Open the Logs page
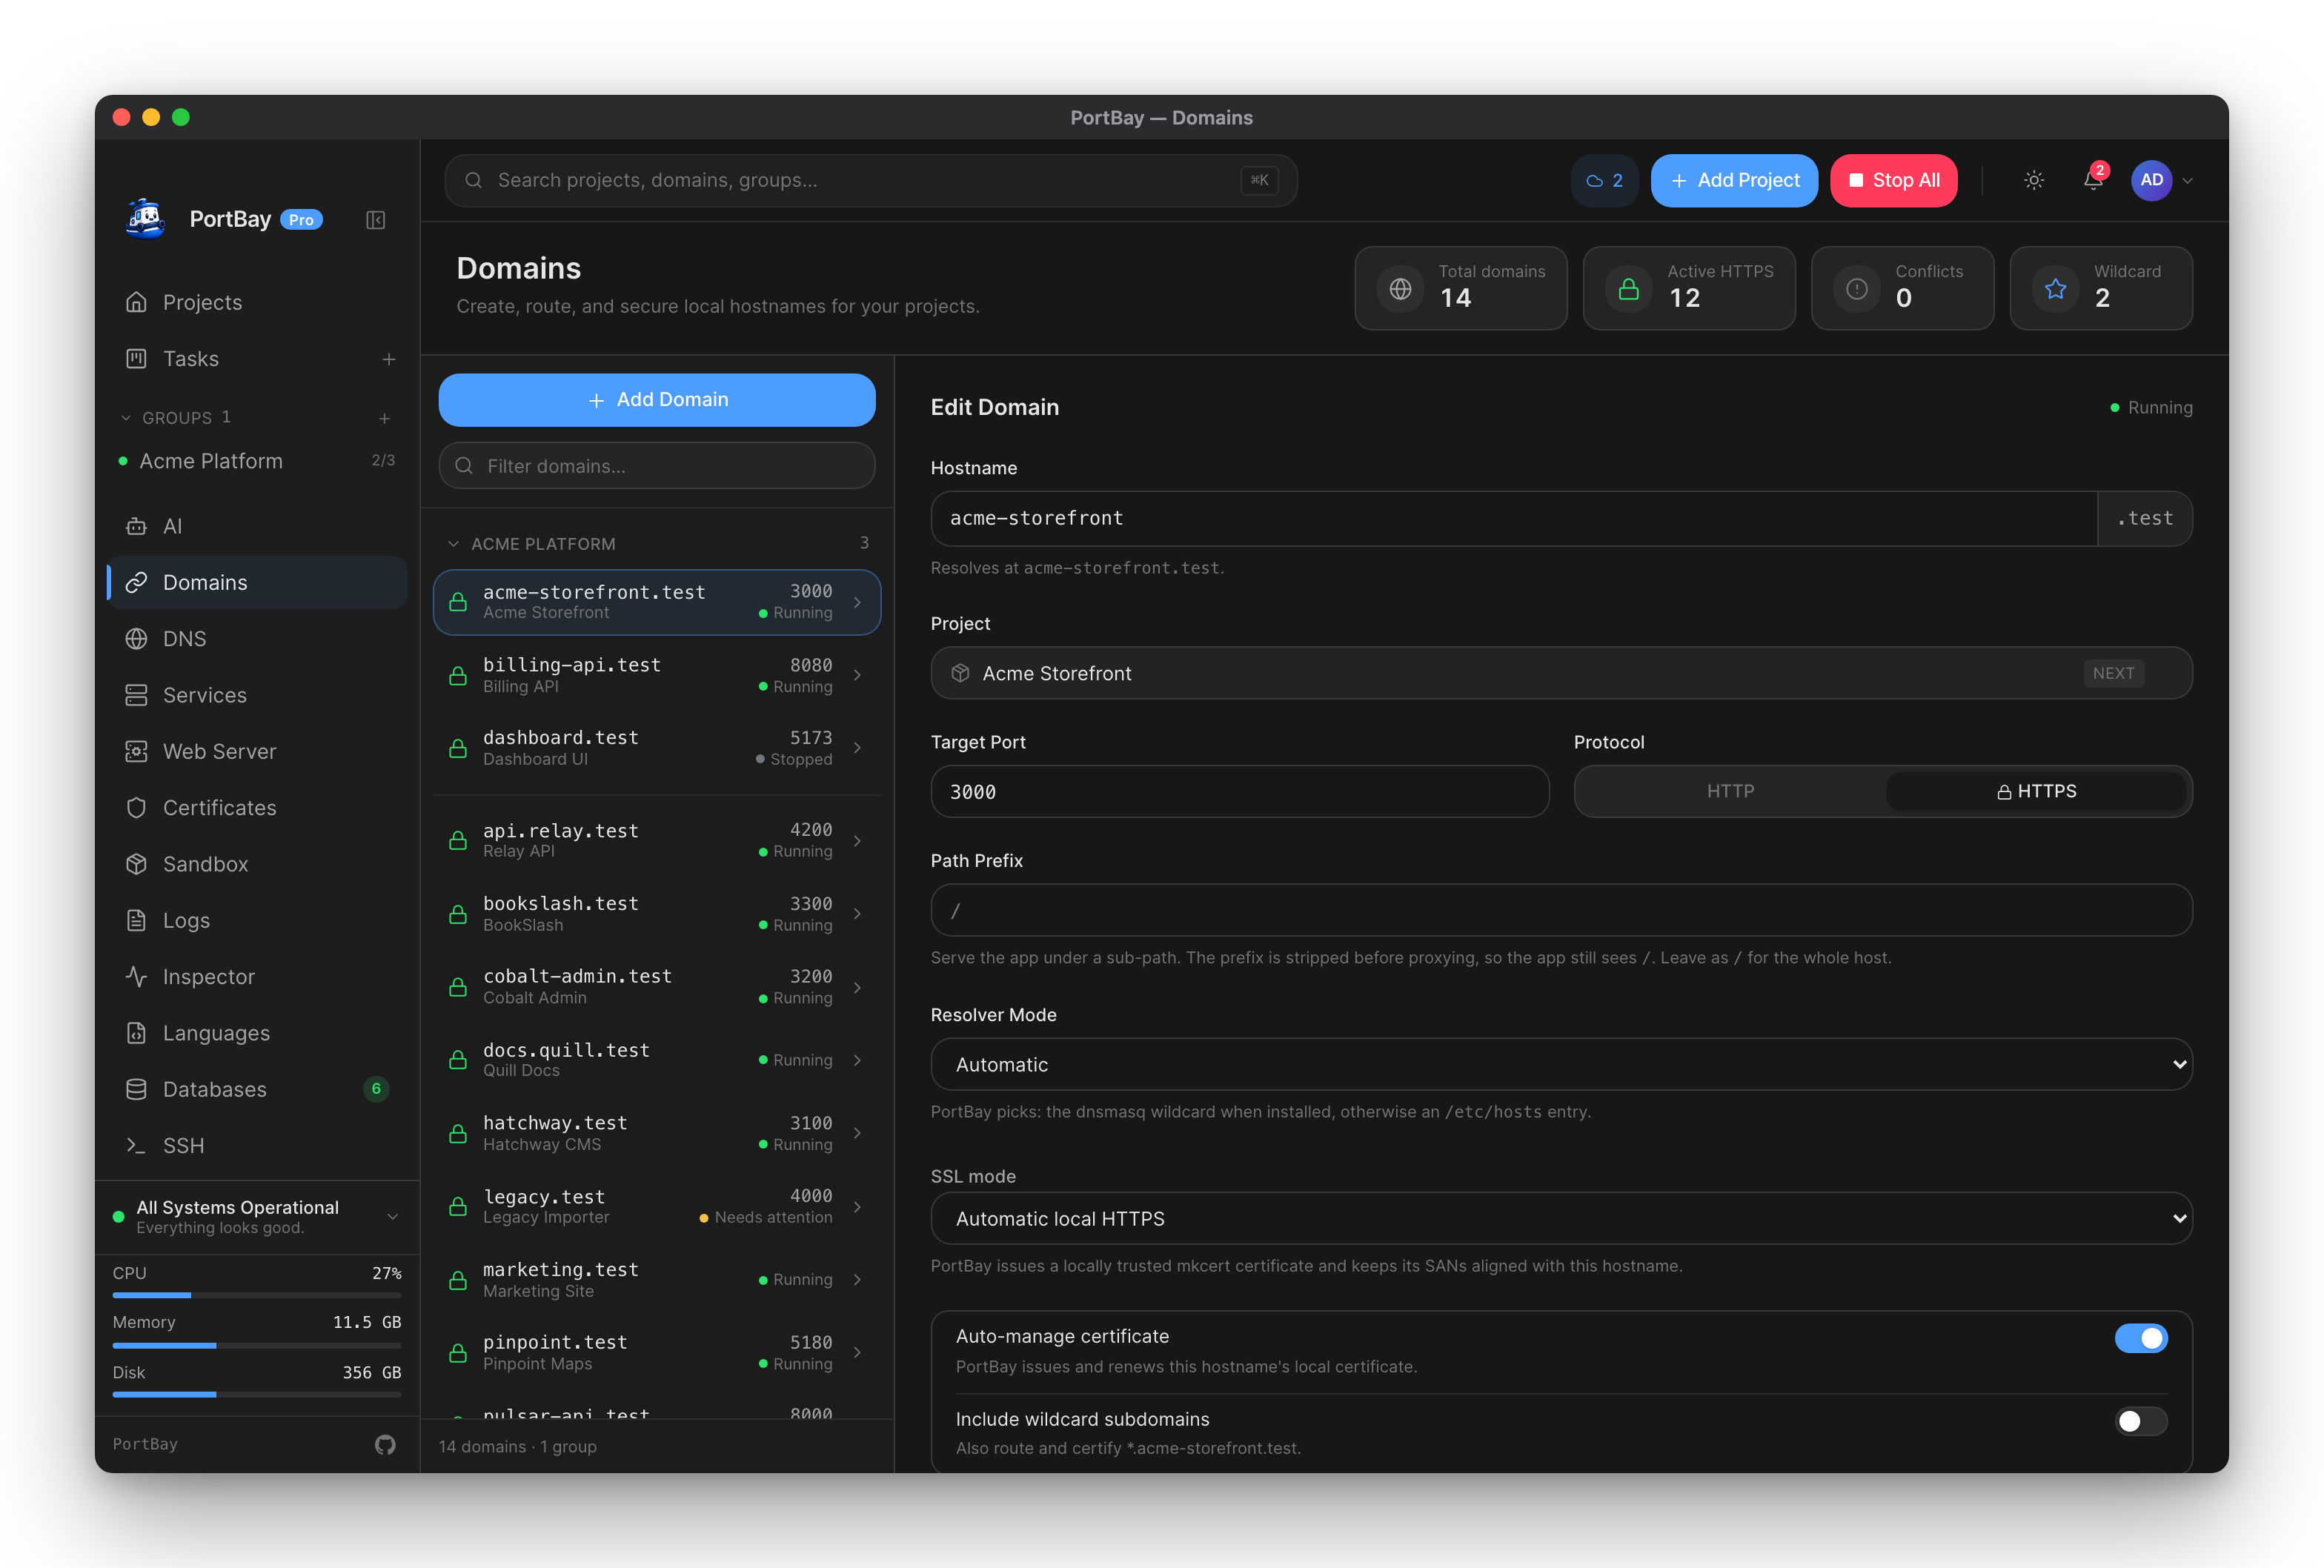Image resolution: width=2324 pixels, height=1568 pixels. pos(257,920)
